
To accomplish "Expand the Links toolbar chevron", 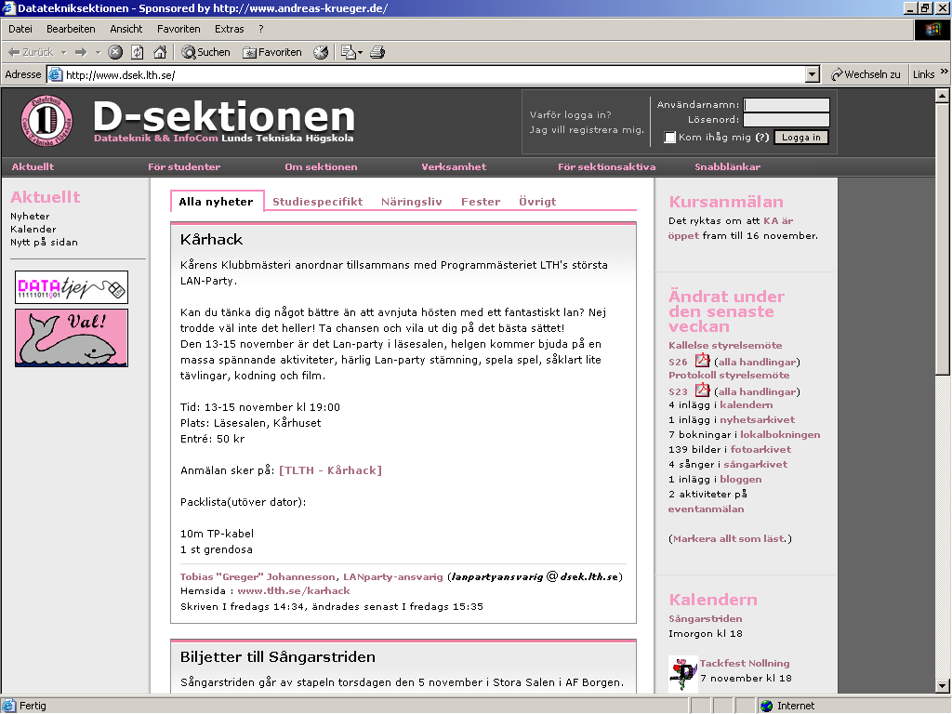I will point(945,73).
